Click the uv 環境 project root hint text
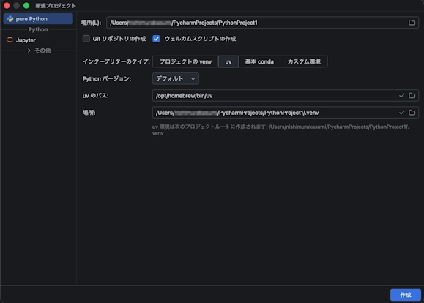This screenshot has height=303, width=424. pyautogui.click(x=280, y=130)
